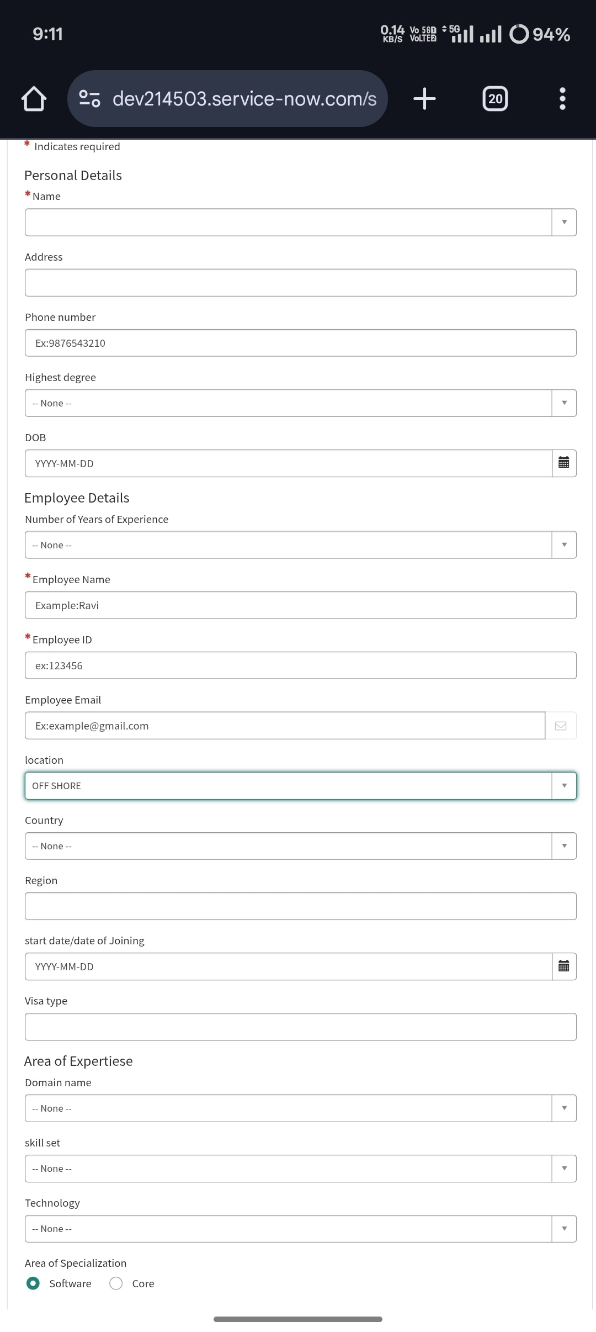Screen dimensions: 596x1332
Task: Open the browser three-dot menu
Action: coord(562,99)
